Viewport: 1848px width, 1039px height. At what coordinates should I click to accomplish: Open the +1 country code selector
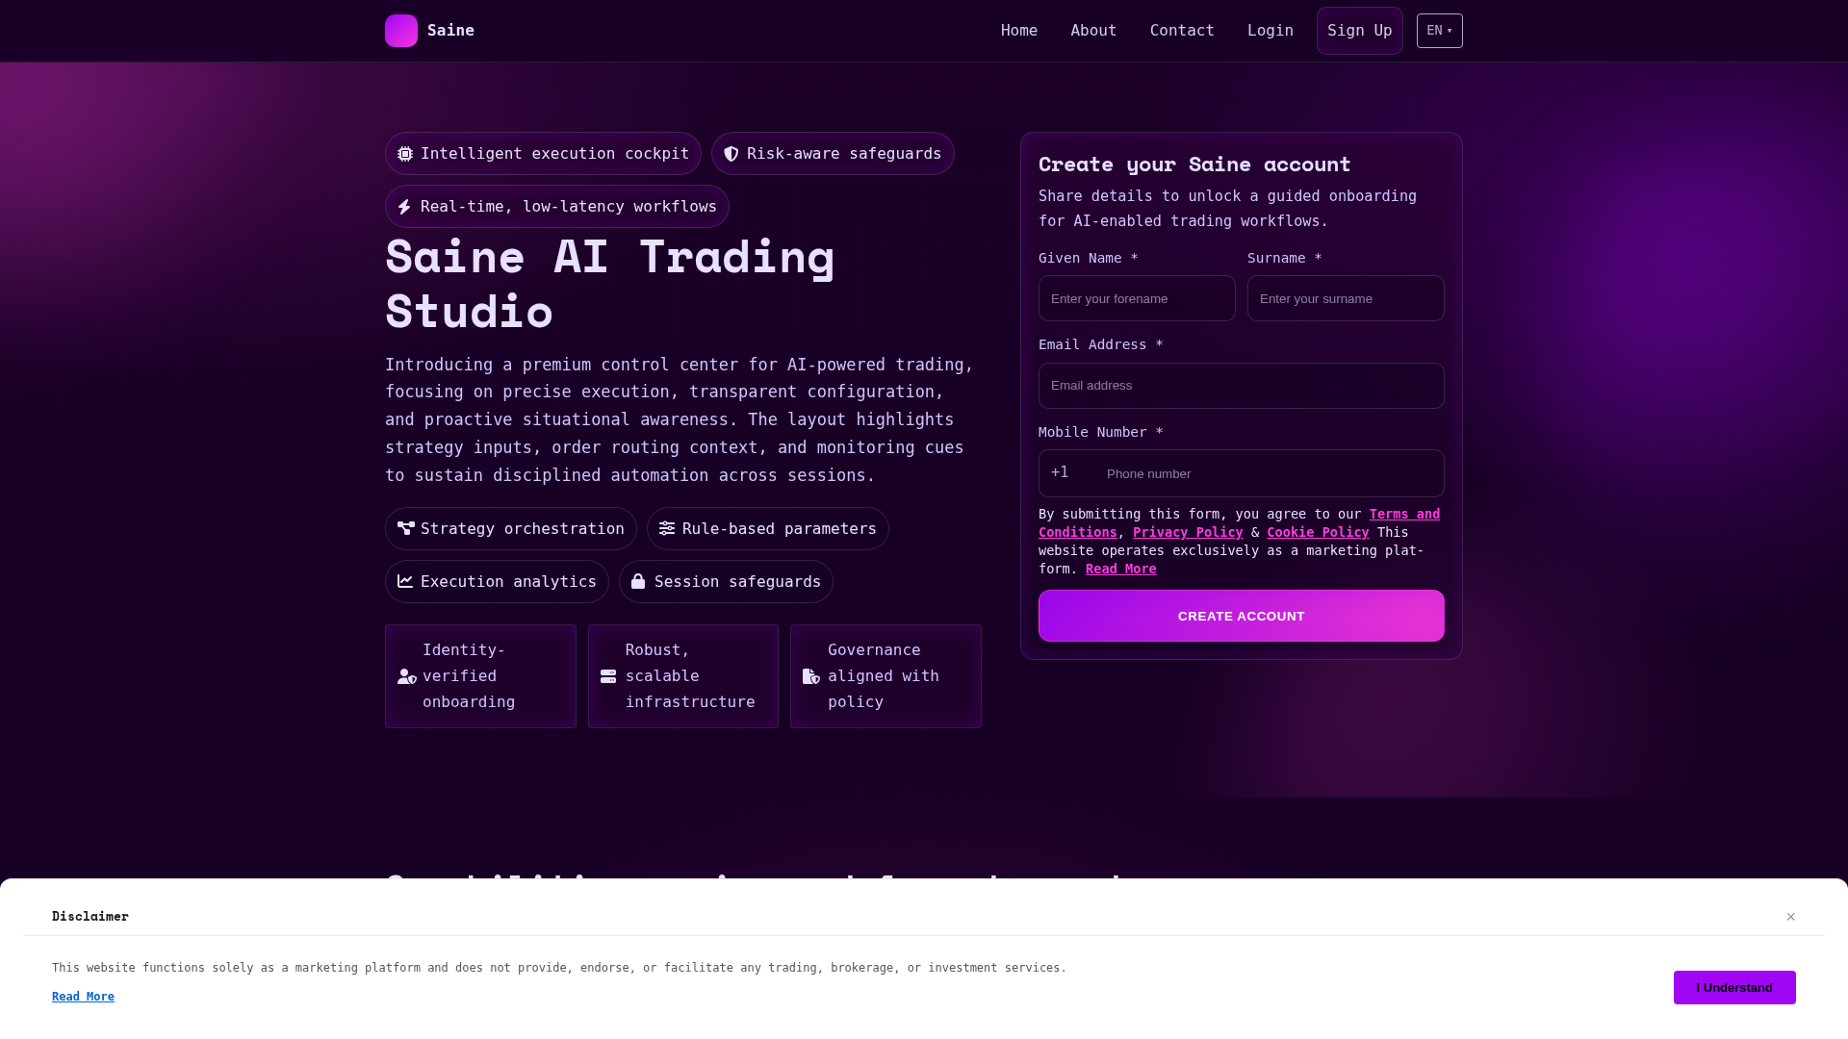click(1060, 472)
